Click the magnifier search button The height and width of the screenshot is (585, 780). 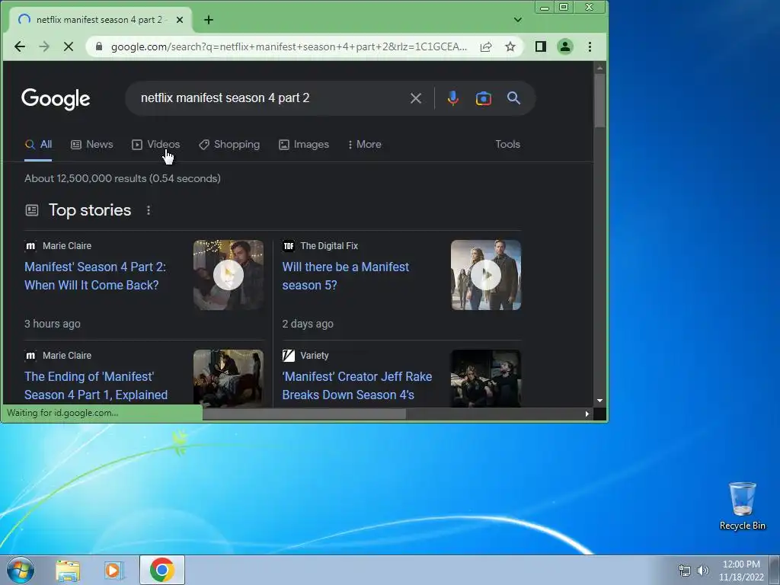click(514, 98)
